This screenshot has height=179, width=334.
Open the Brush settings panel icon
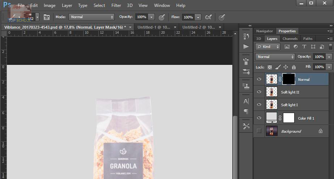pyautogui.click(x=246, y=71)
